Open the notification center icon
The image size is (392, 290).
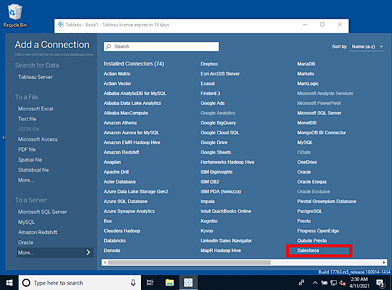(x=381, y=283)
